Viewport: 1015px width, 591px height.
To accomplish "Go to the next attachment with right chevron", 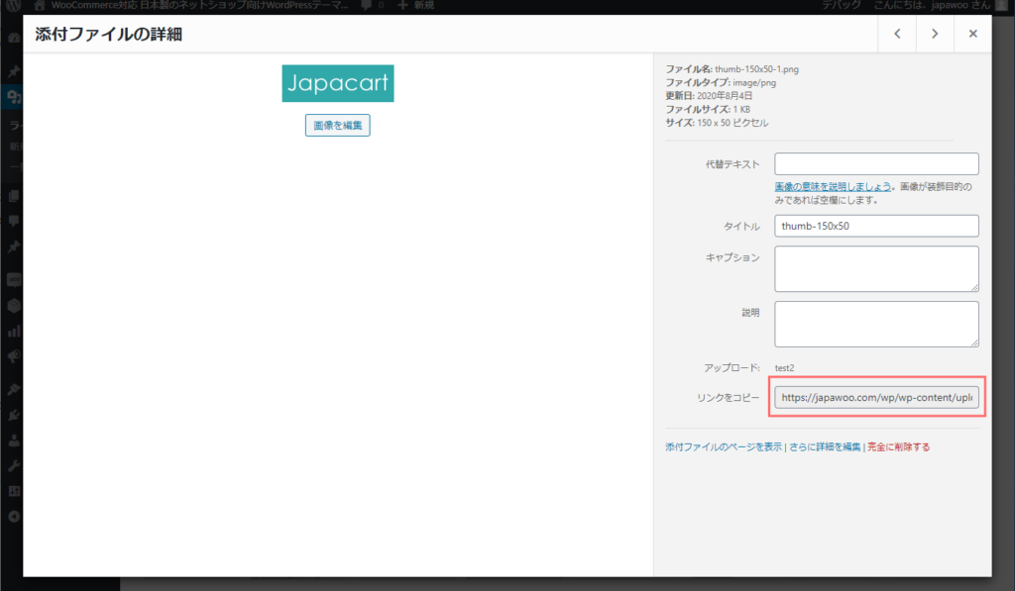I will [x=935, y=34].
